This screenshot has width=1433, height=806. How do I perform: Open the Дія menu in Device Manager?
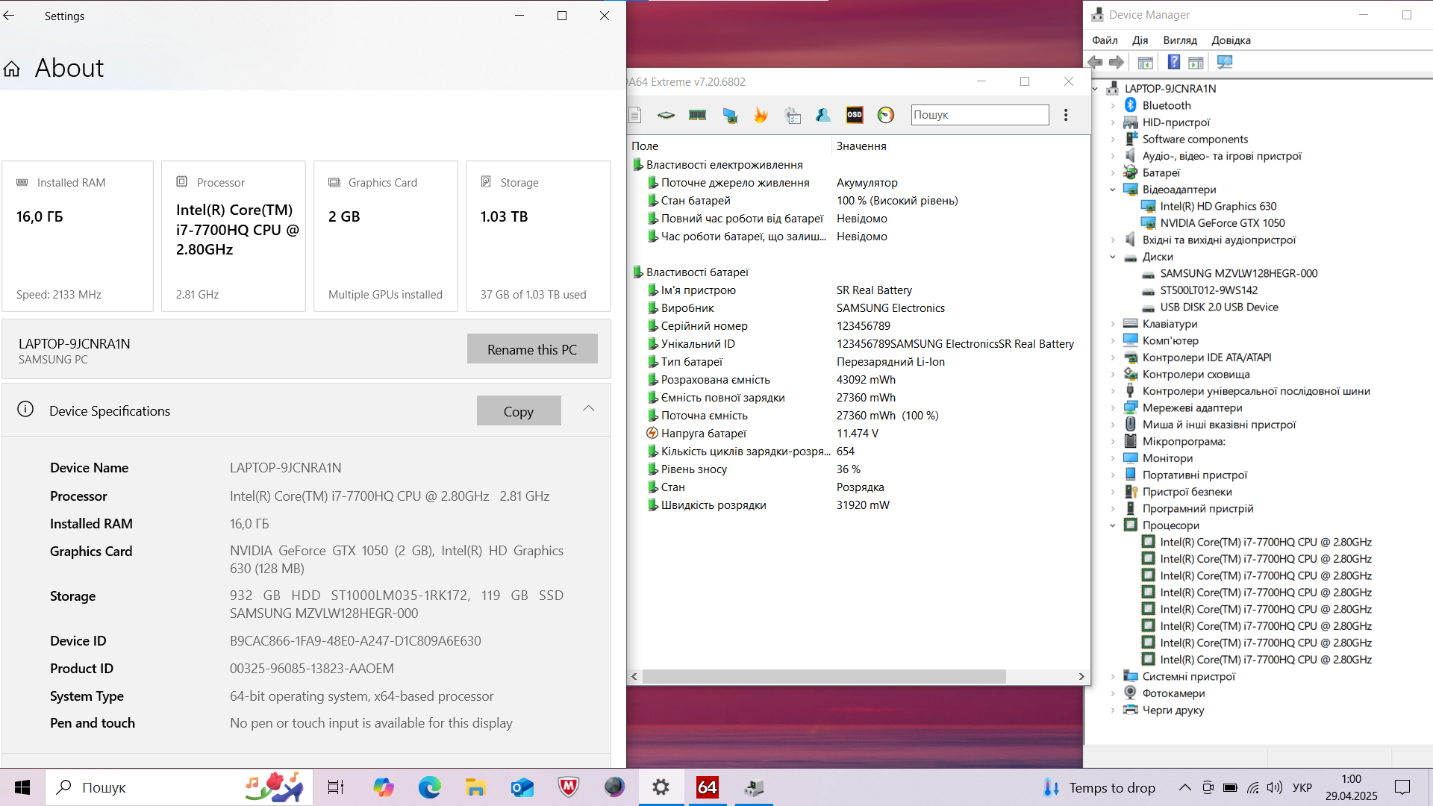pos(1140,40)
